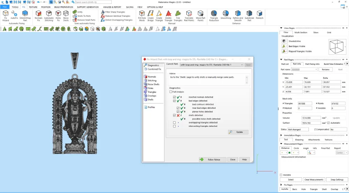The height and width of the screenshot is (193, 349).
Task: Click Remove Small Parts
Action: tap(84, 20)
